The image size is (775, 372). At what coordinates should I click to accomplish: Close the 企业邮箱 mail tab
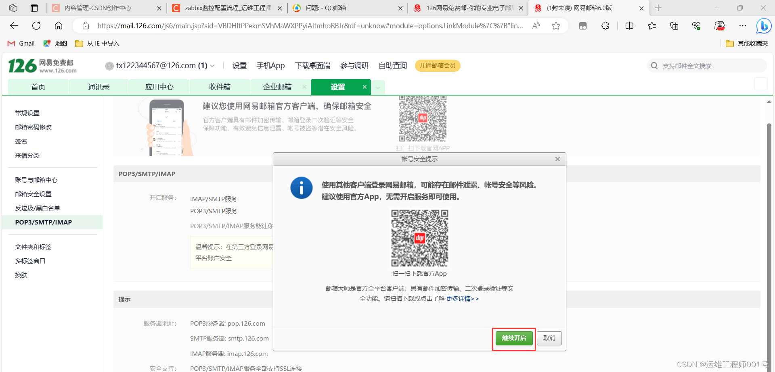(304, 87)
